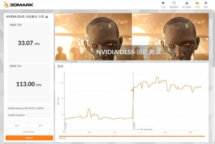
Task: Select the DLSS 关闭 33.07 FPS score panel
Action: [29, 42]
